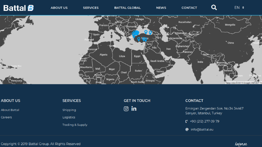The width and height of the screenshot is (262, 147).
Task: Open the Services menu
Action: pos(91,8)
